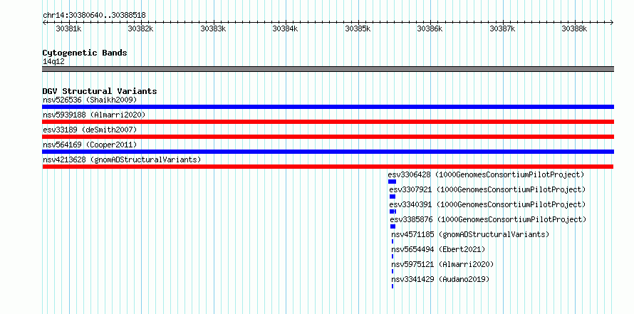
Task: Click the blue glyph under esv3385876
Action: point(393,226)
